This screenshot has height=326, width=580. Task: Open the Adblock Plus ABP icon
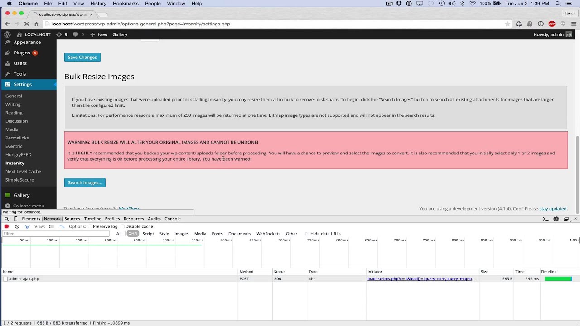(551, 24)
